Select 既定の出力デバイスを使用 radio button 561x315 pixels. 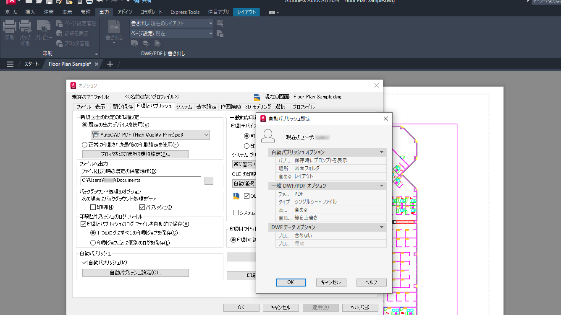85,124
